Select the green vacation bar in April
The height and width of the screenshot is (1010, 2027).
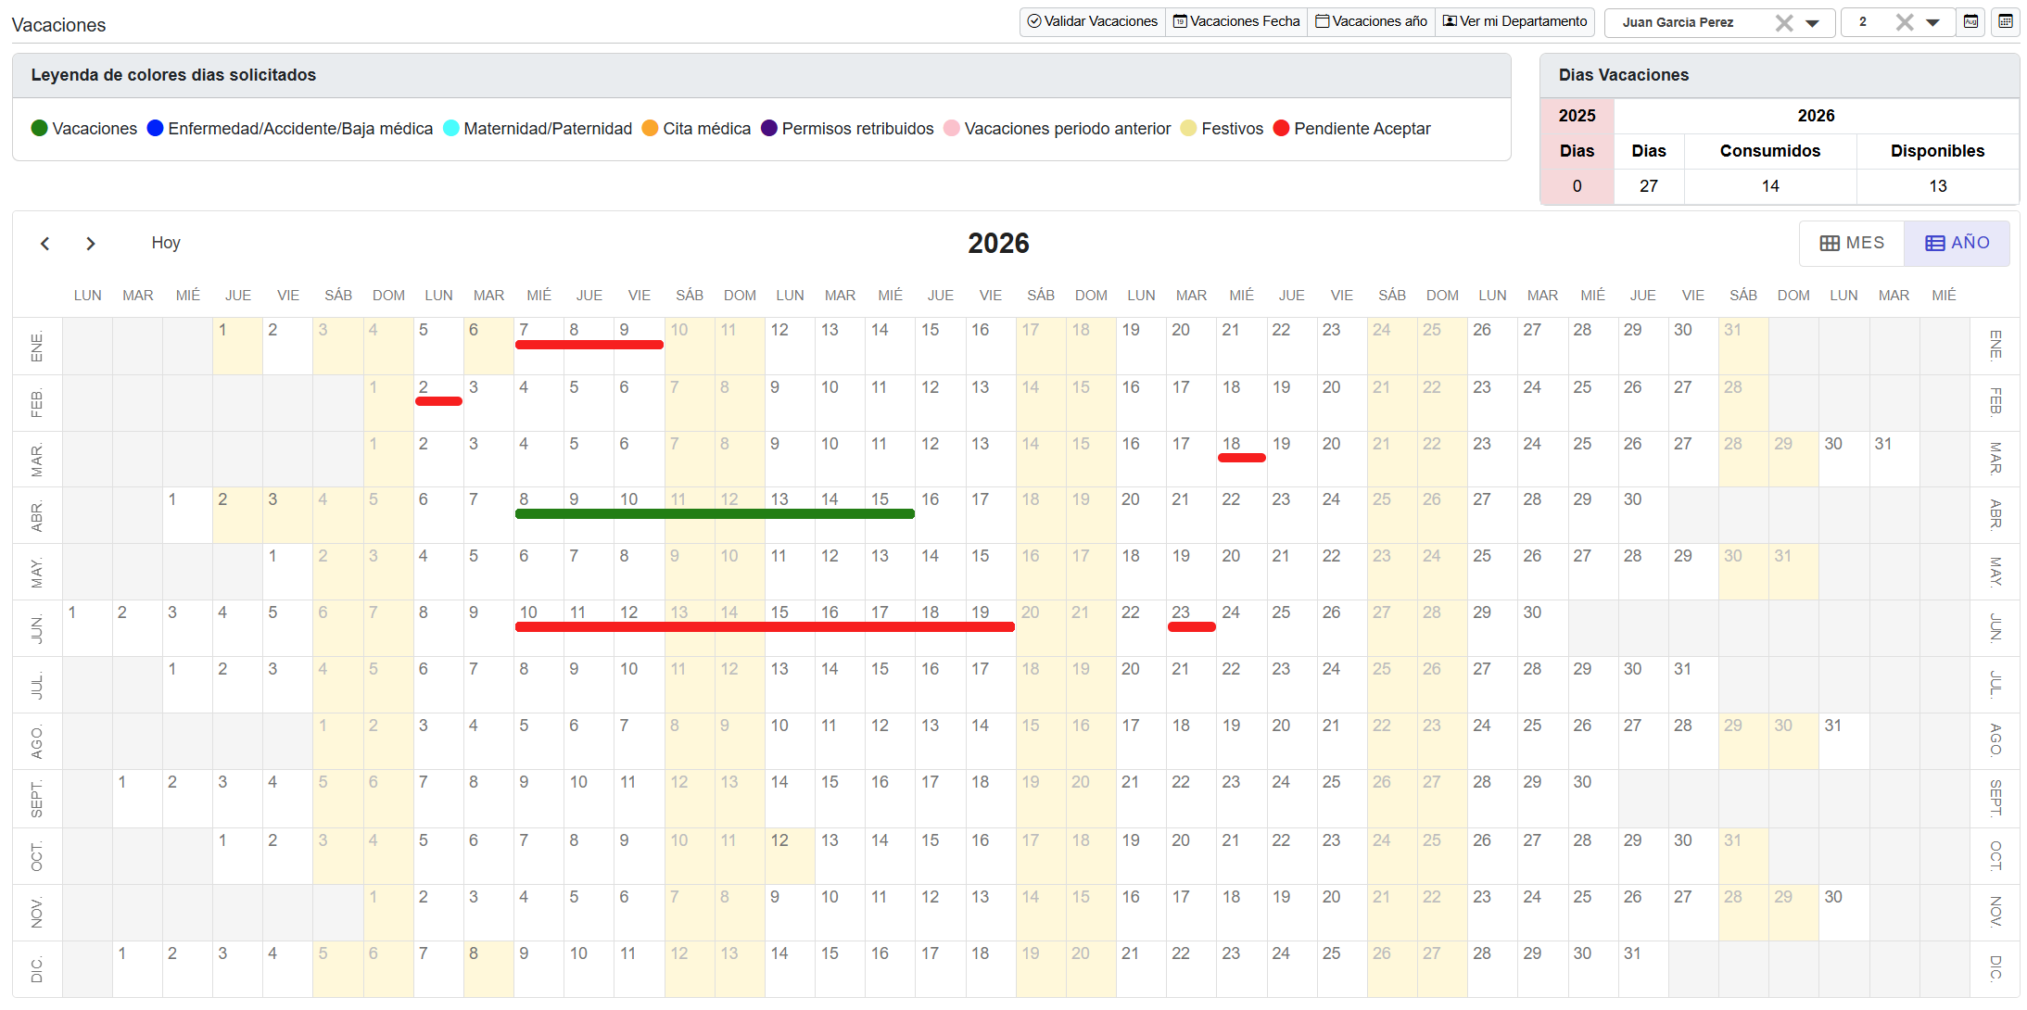(714, 513)
